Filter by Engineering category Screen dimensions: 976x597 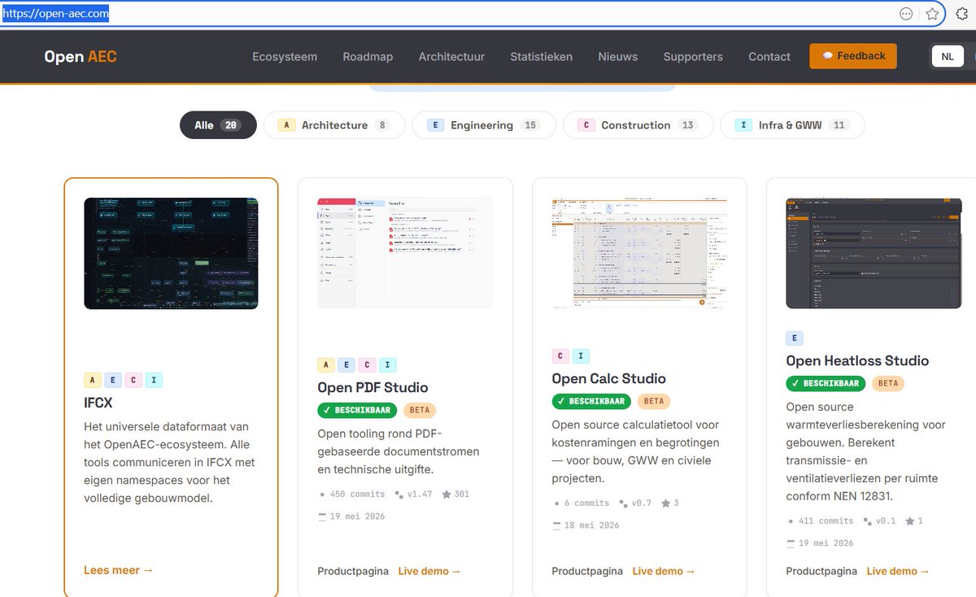tap(484, 125)
